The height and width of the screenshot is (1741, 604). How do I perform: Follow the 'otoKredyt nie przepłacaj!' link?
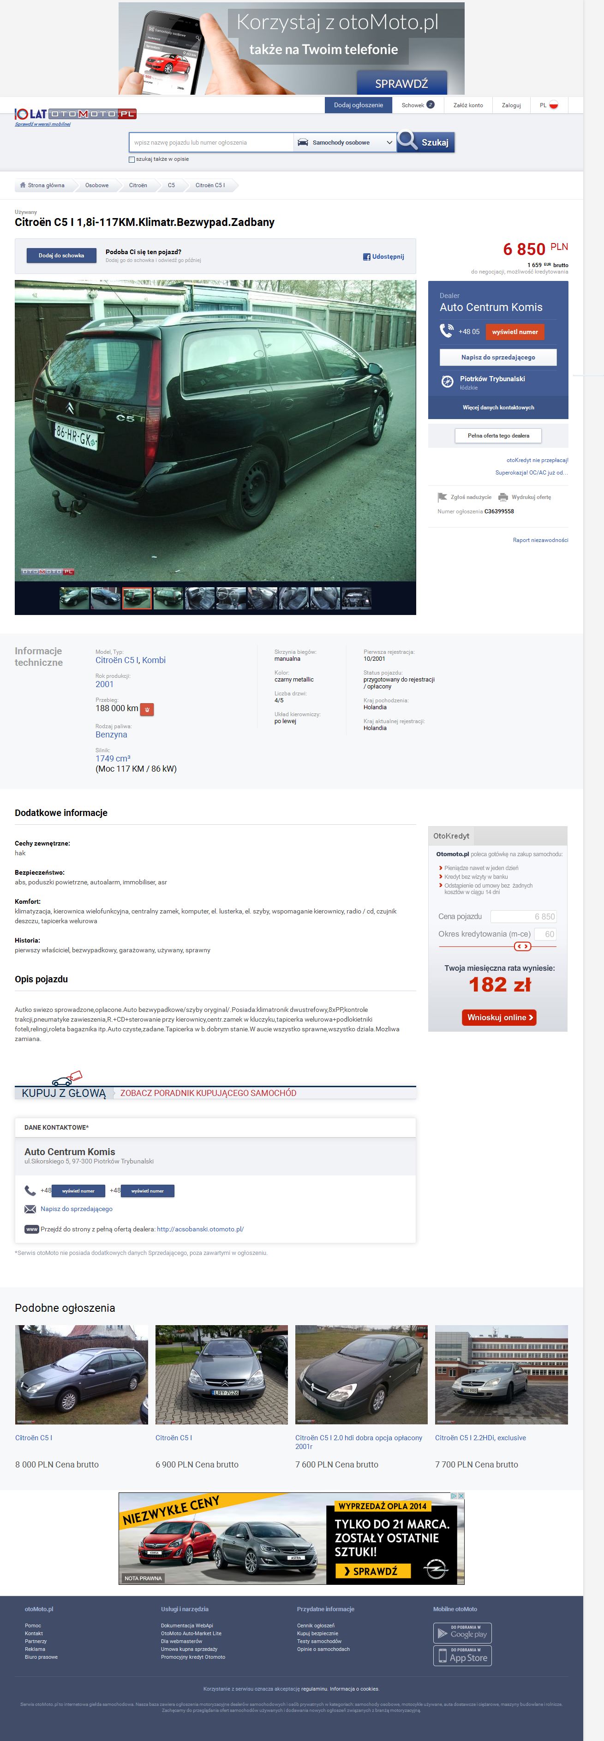pos(537,460)
